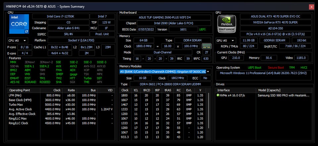Click the green NVMe drive status icon
The height and width of the screenshot is (146, 318).
(x=218, y=95)
